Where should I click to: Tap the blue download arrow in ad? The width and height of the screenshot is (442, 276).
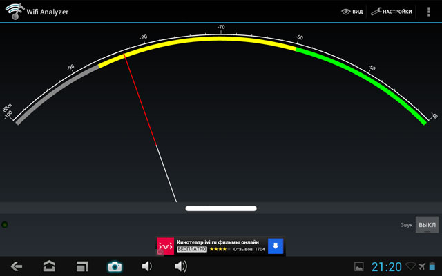276,246
